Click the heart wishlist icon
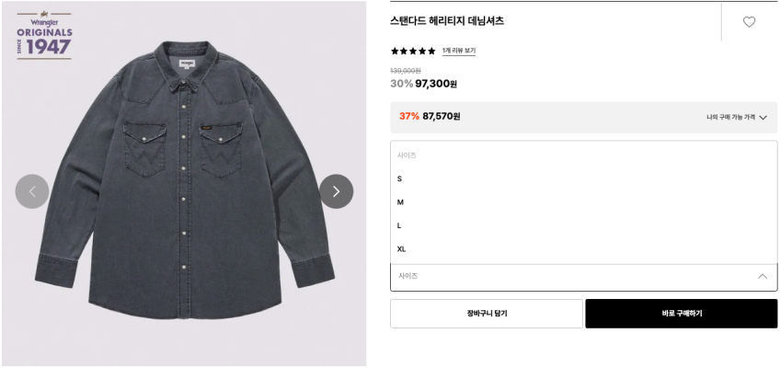 749,22
